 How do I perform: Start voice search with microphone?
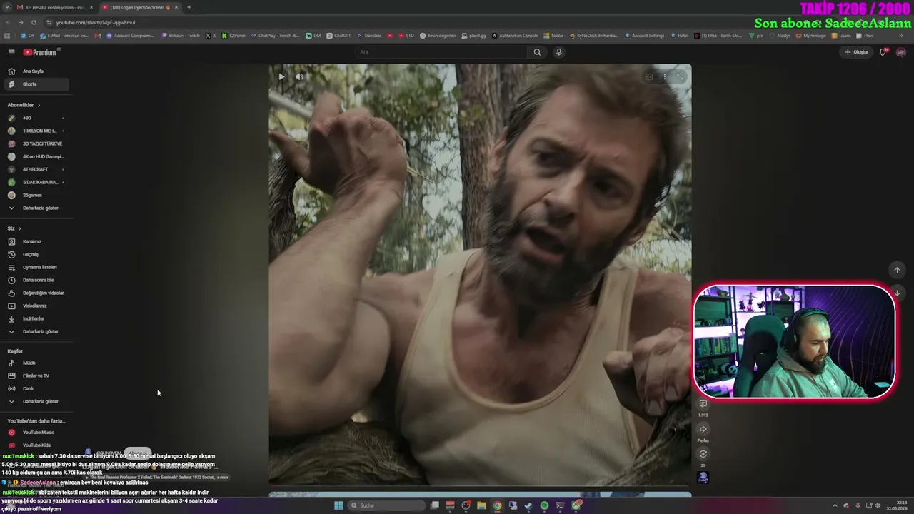(x=559, y=52)
